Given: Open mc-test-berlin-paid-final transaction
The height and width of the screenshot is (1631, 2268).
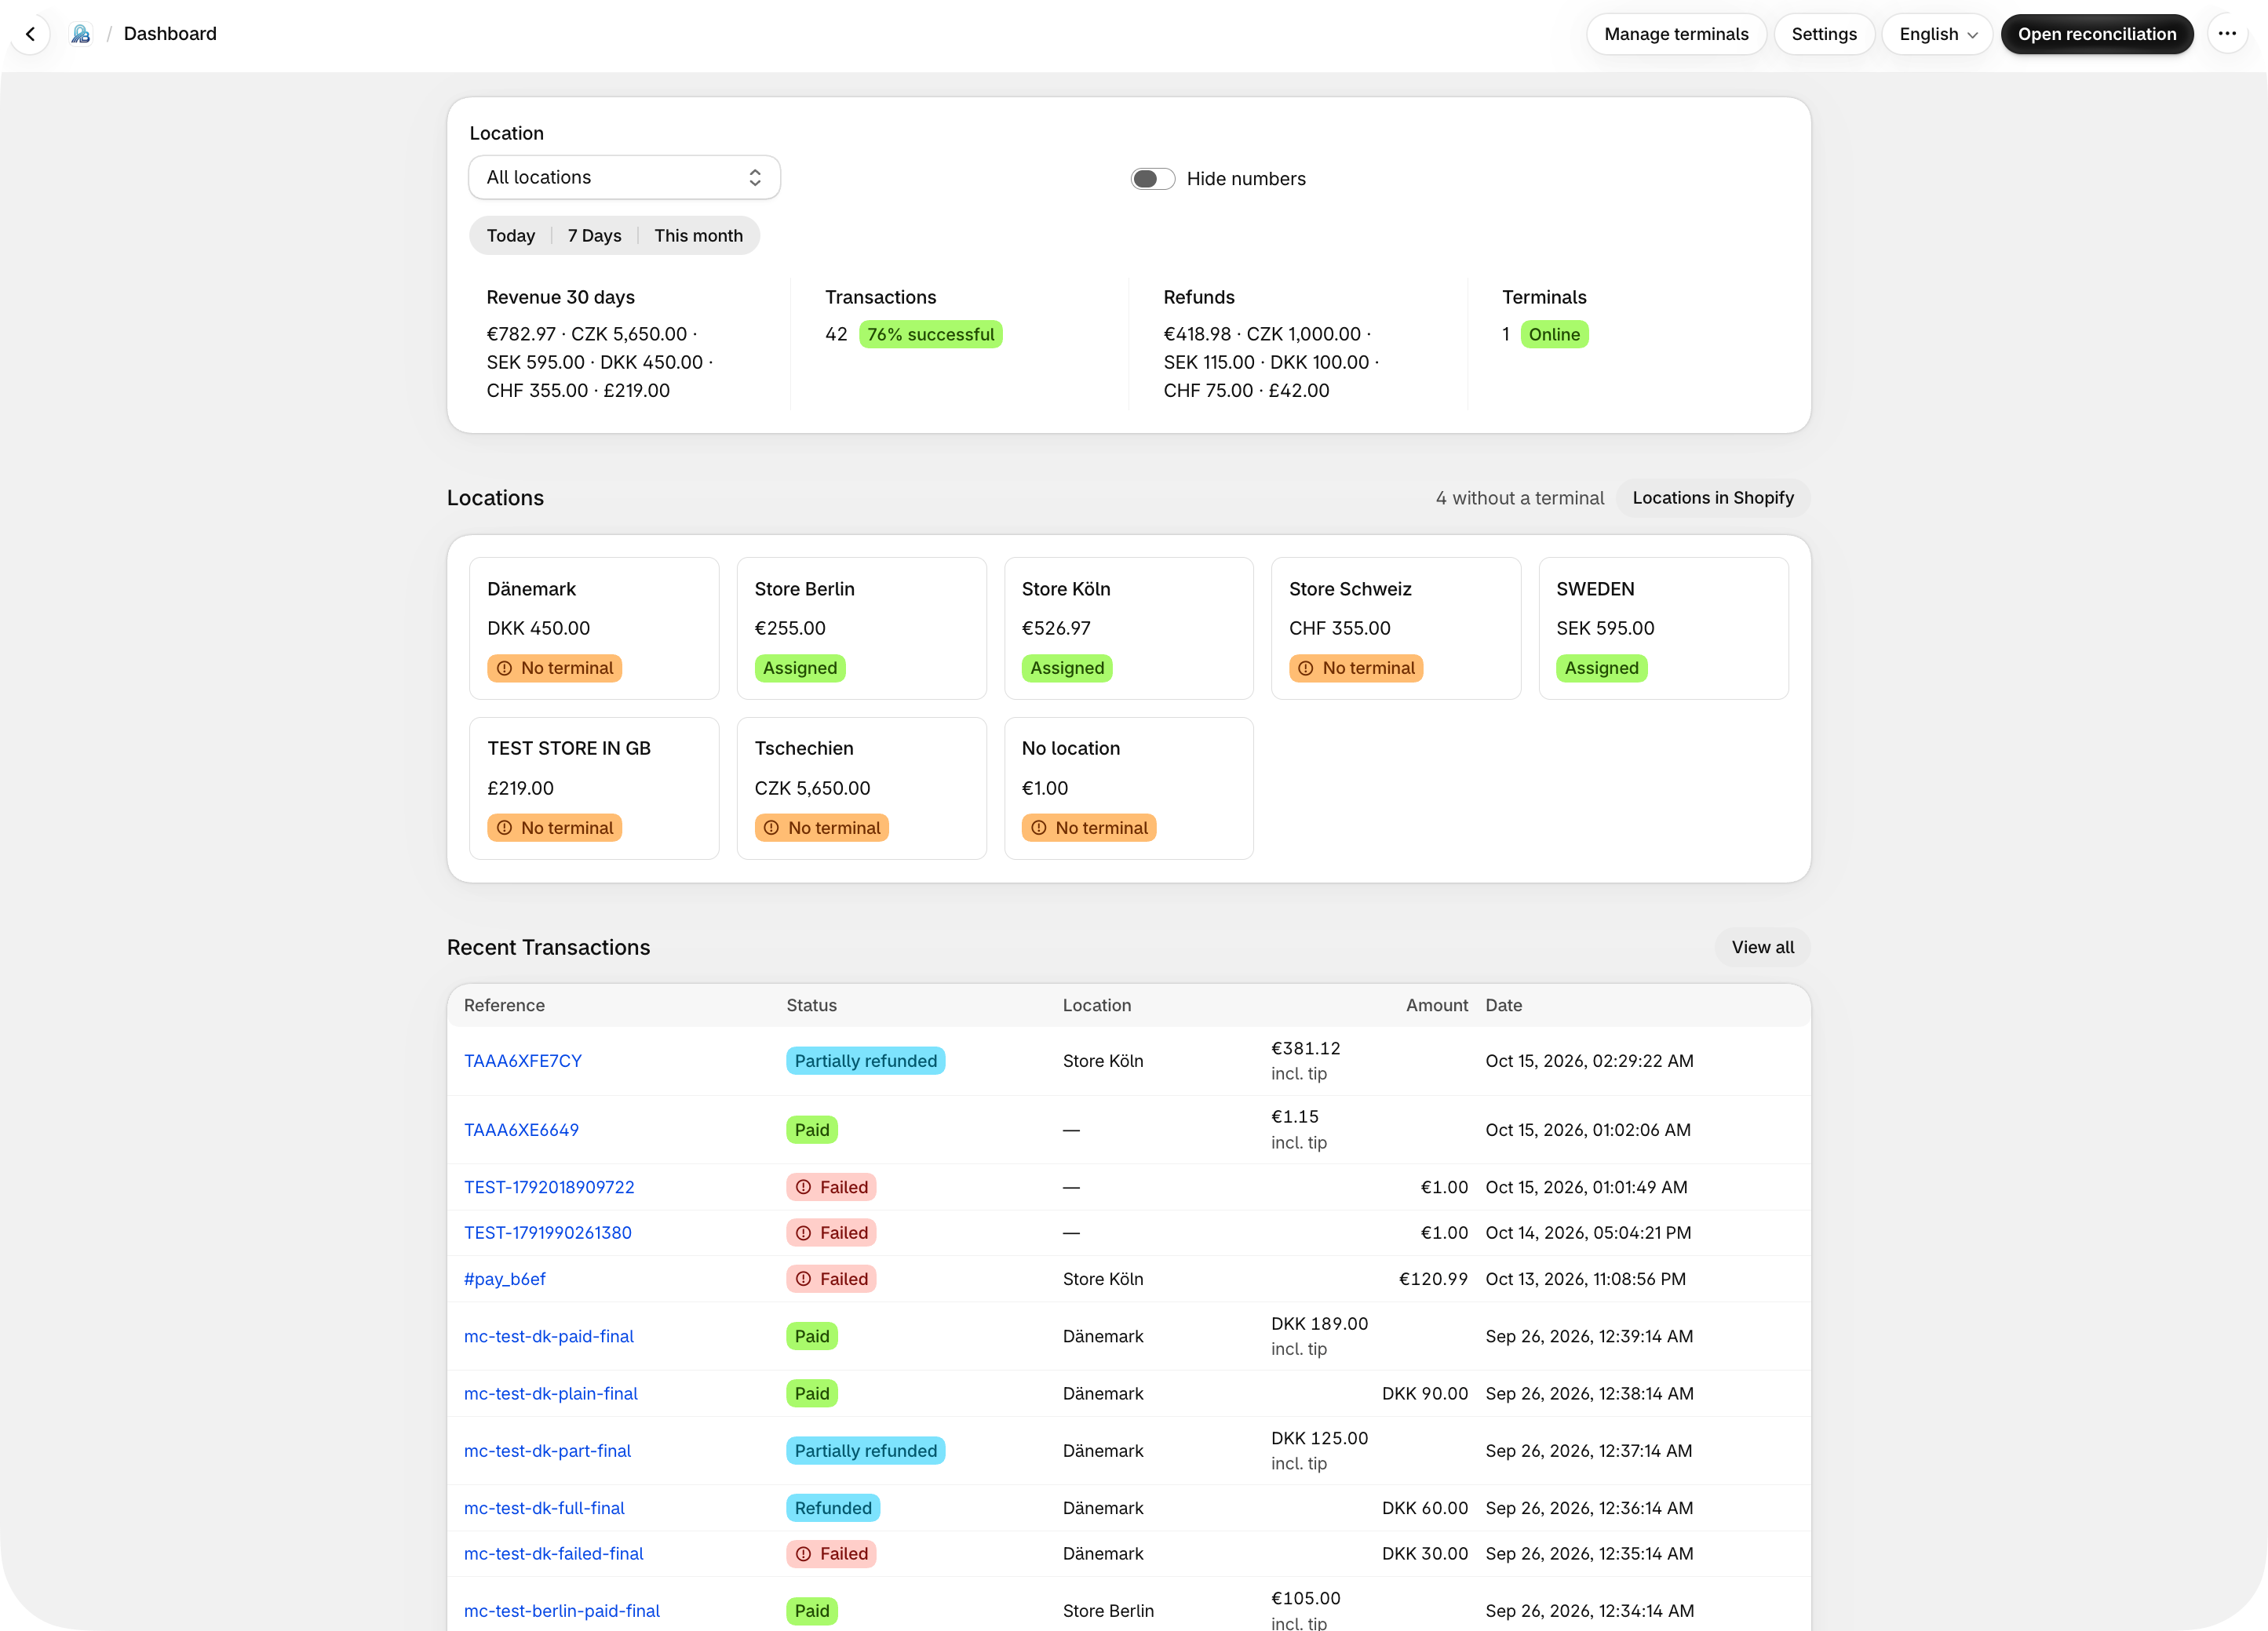Looking at the screenshot, I should pyautogui.click(x=562, y=1611).
